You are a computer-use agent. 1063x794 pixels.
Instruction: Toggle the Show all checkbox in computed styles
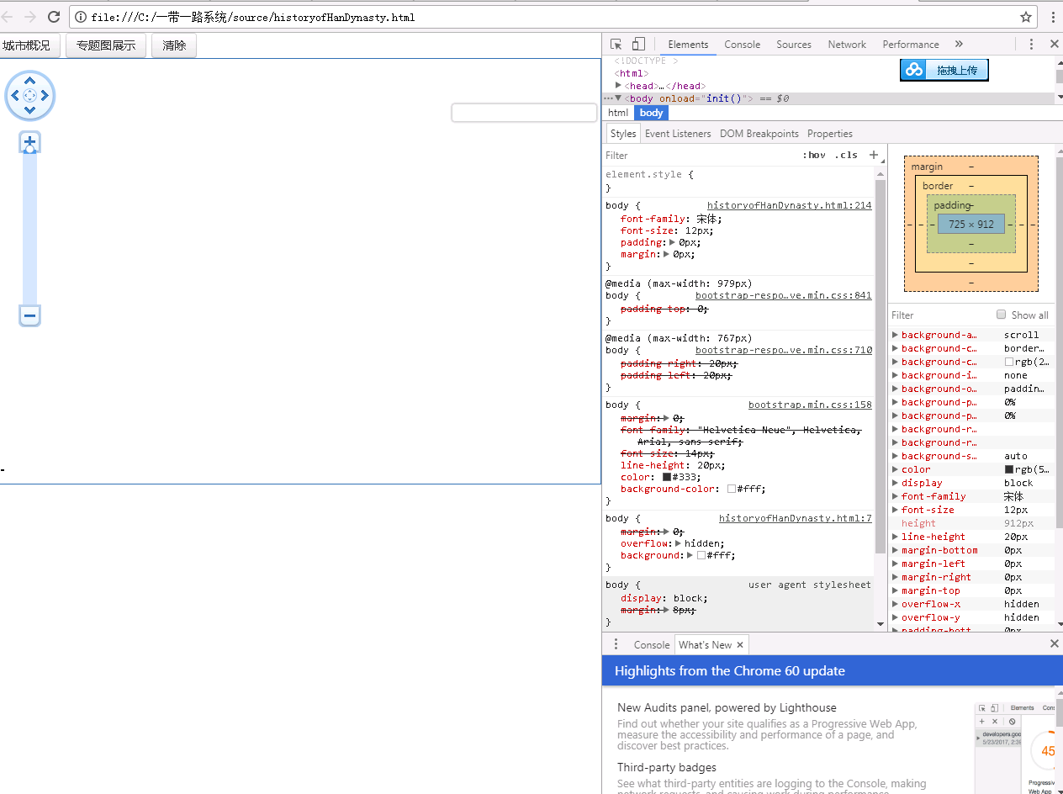tap(1001, 315)
